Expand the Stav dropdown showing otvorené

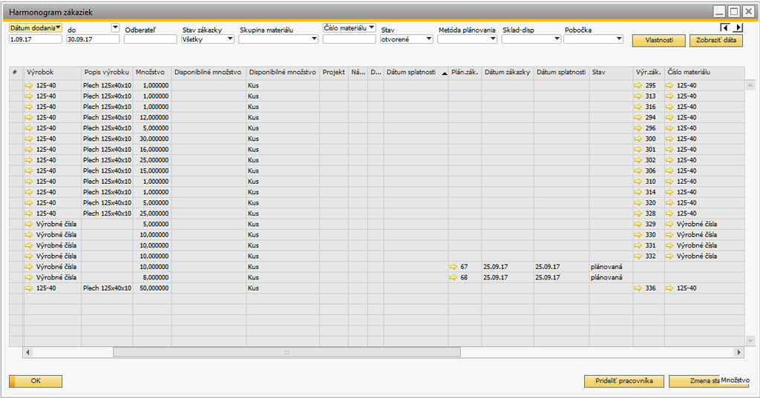[x=428, y=39]
